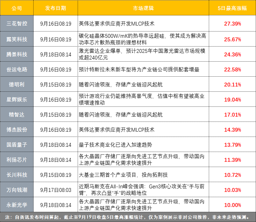Click the market logic text for 利扬芯片
256x222 pixels.
coord(142,159)
